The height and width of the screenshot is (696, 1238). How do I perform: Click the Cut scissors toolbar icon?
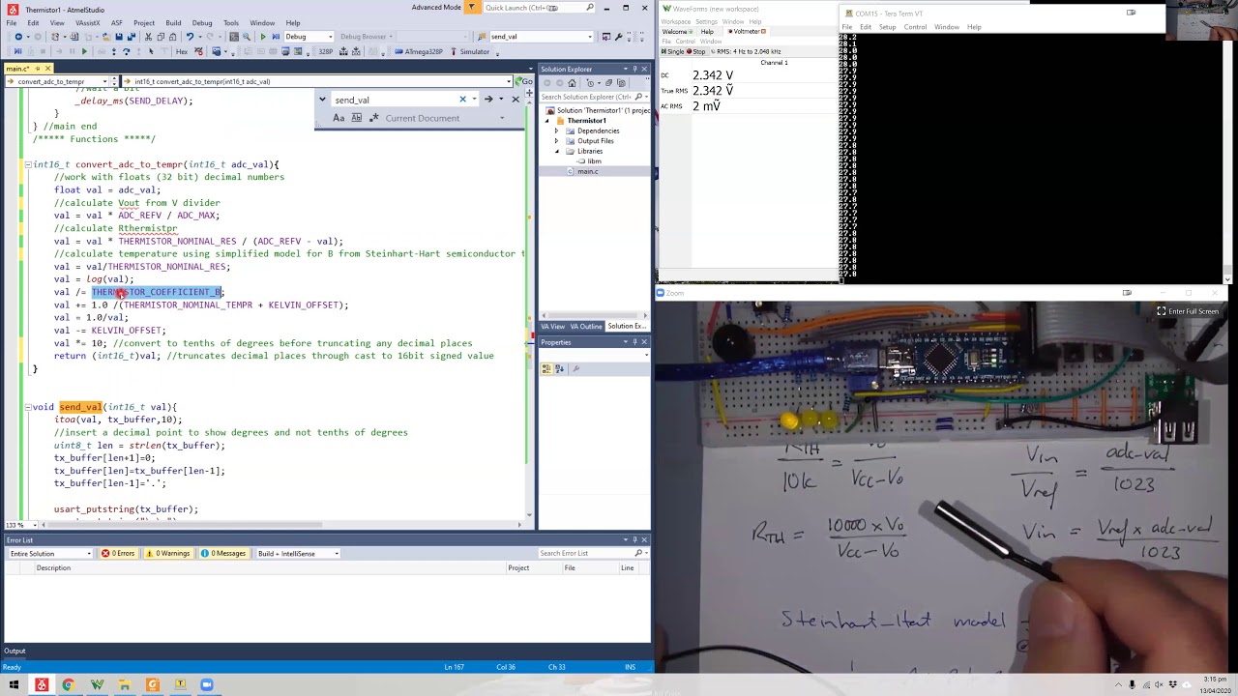tap(148, 37)
